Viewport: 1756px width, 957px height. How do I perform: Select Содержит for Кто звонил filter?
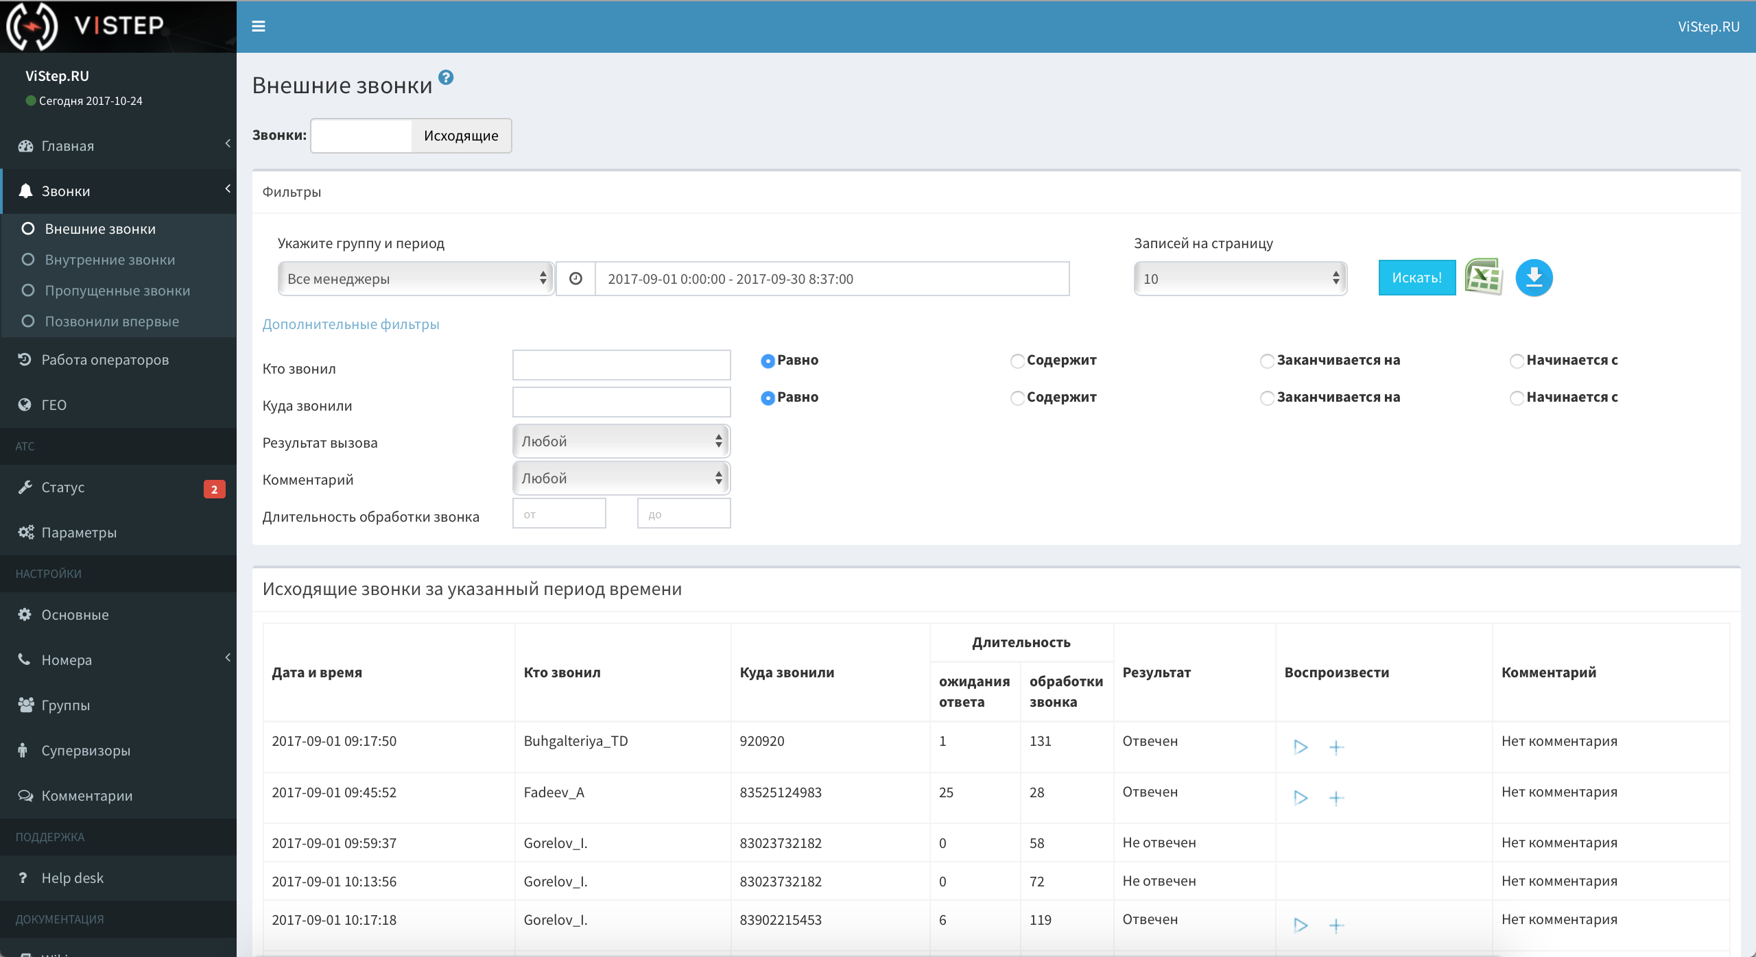tap(1017, 361)
